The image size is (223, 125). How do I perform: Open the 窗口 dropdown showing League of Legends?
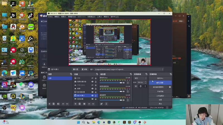(x=129, y=69)
